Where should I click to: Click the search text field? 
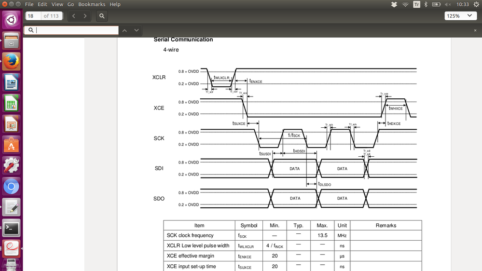pos(71,30)
